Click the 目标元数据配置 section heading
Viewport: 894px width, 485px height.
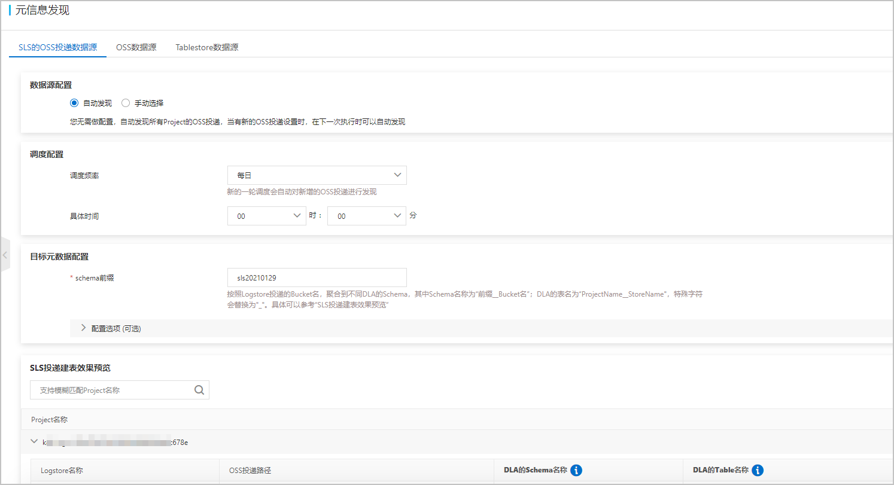tap(59, 257)
